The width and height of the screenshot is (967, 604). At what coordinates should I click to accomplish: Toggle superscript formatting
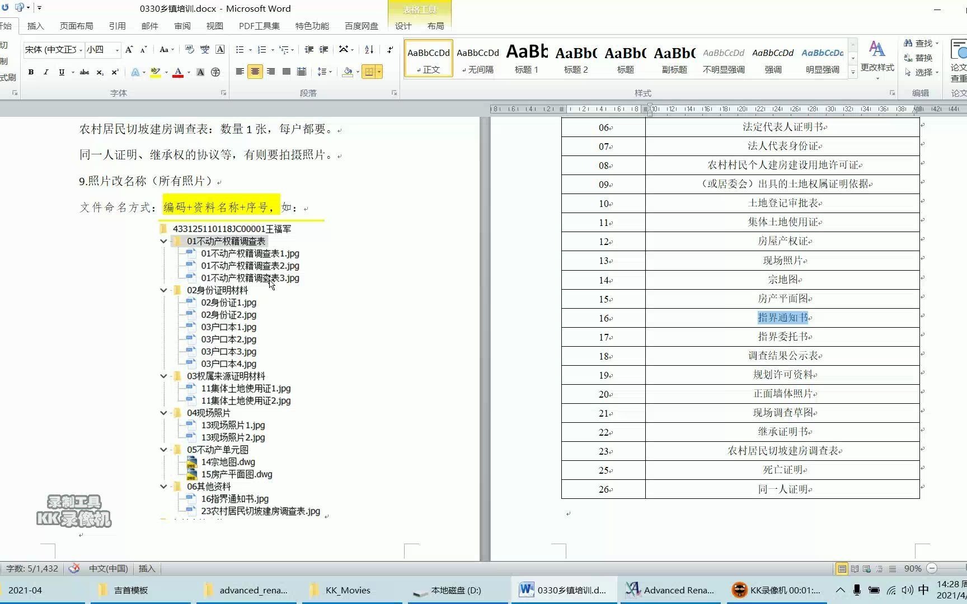pos(115,72)
